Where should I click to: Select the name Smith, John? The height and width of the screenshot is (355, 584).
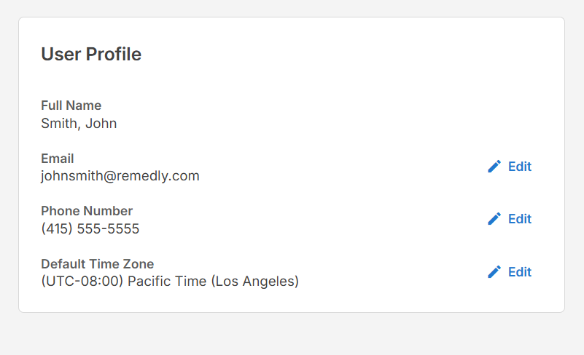click(x=79, y=124)
